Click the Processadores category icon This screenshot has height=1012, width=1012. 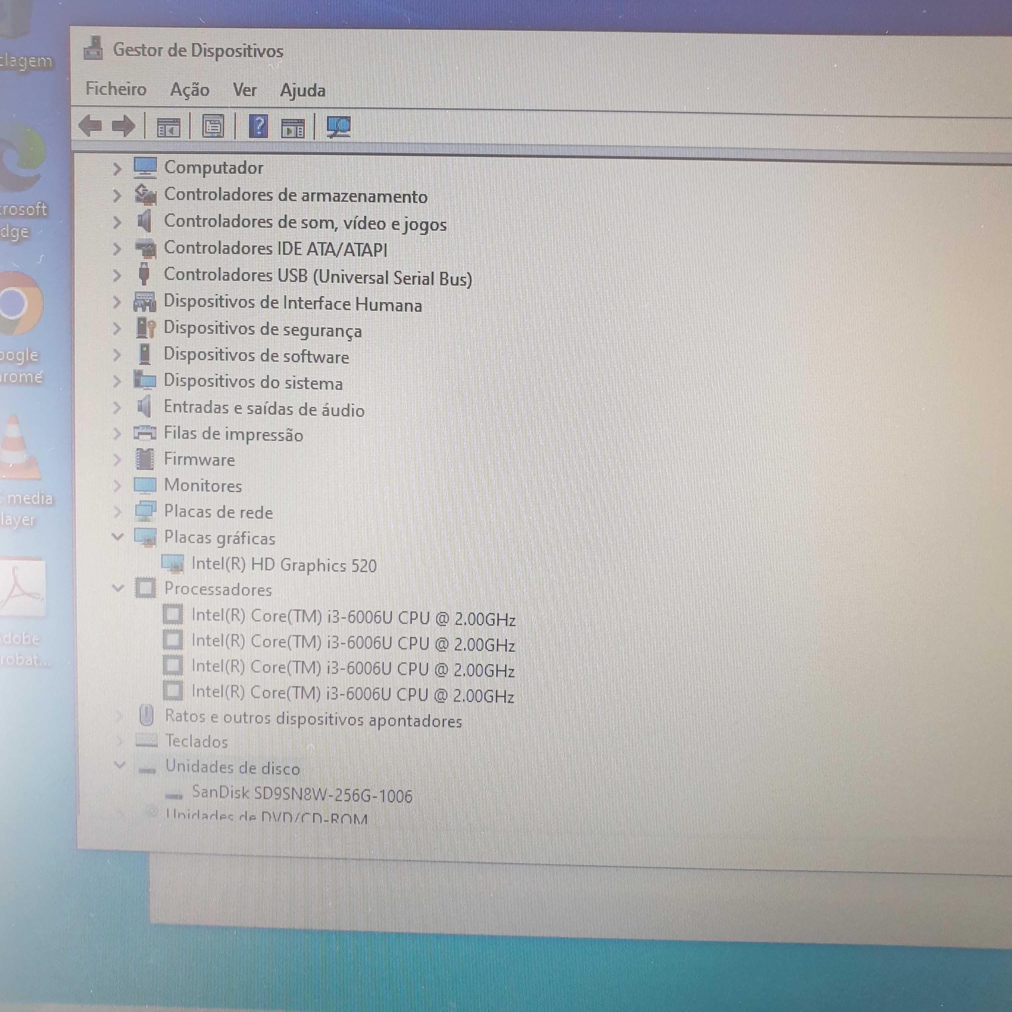coord(146,588)
